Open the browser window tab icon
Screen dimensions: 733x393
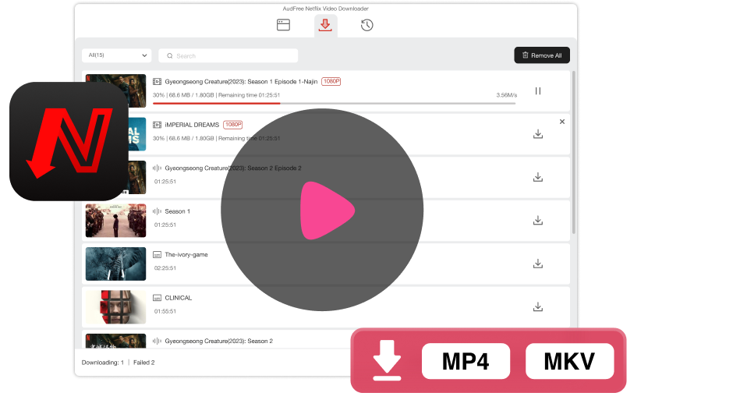(x=283, y=25)
